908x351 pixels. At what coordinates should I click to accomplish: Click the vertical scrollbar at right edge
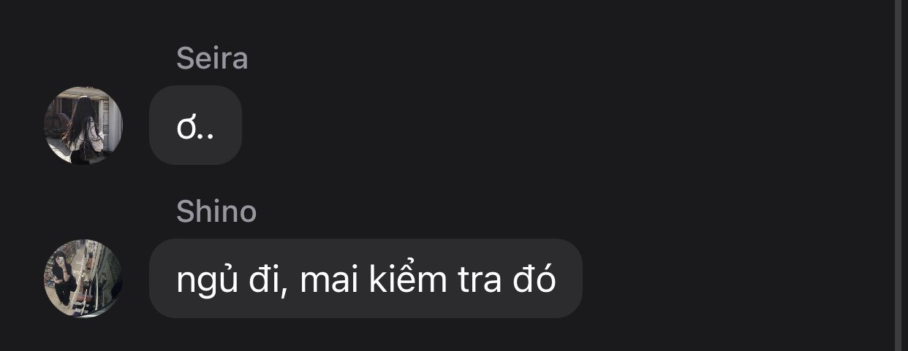[x=900, y=175]
